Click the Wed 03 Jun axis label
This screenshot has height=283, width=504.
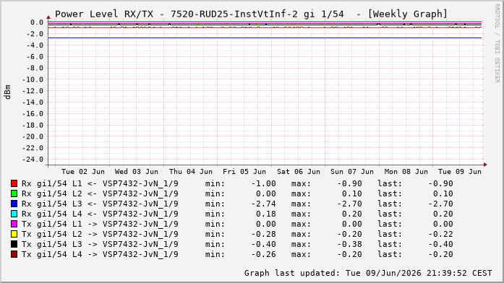tap(137, 172)
